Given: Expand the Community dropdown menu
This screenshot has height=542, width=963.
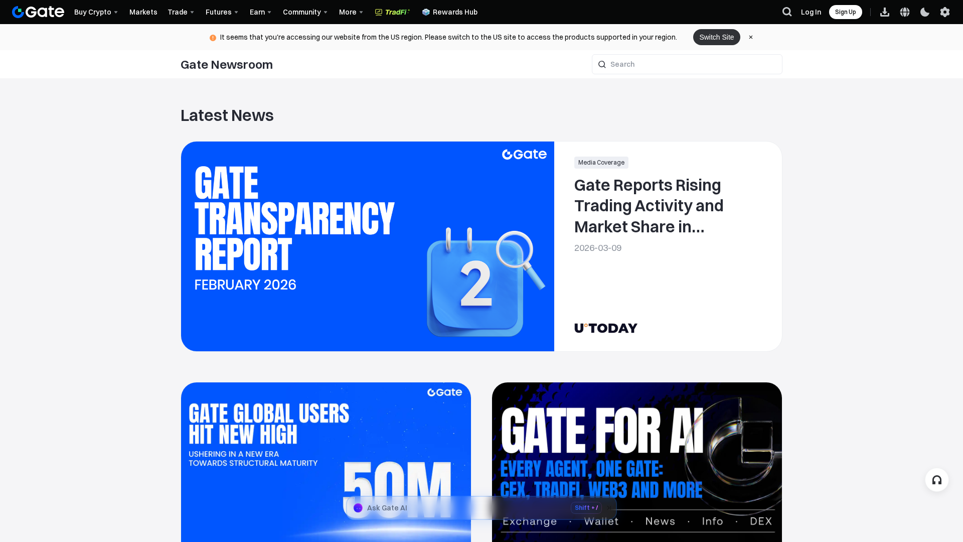Looking at the screenshot, I should click(305, 12).
